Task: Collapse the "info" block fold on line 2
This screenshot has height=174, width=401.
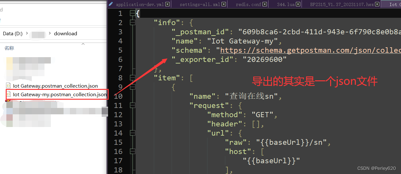Action: coord(133,23)
